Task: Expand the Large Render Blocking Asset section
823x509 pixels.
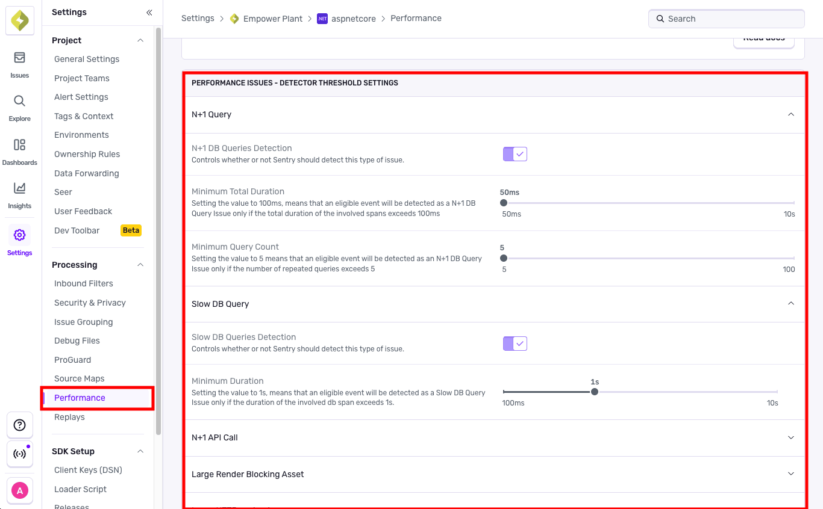Action: 791,474
